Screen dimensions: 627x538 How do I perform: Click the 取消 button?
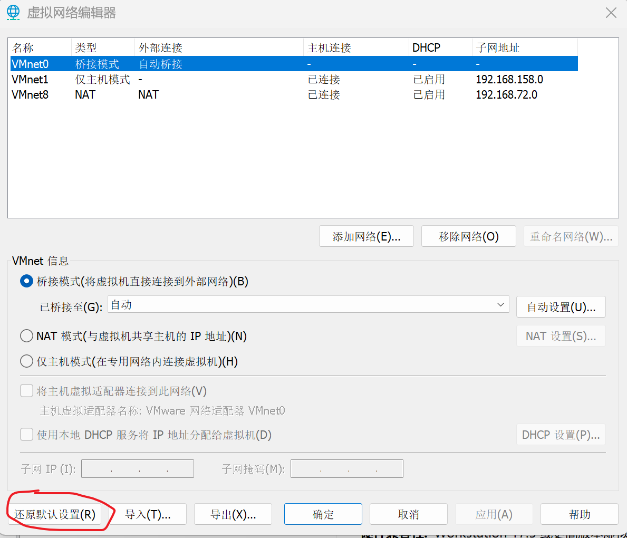click(409, 514)
